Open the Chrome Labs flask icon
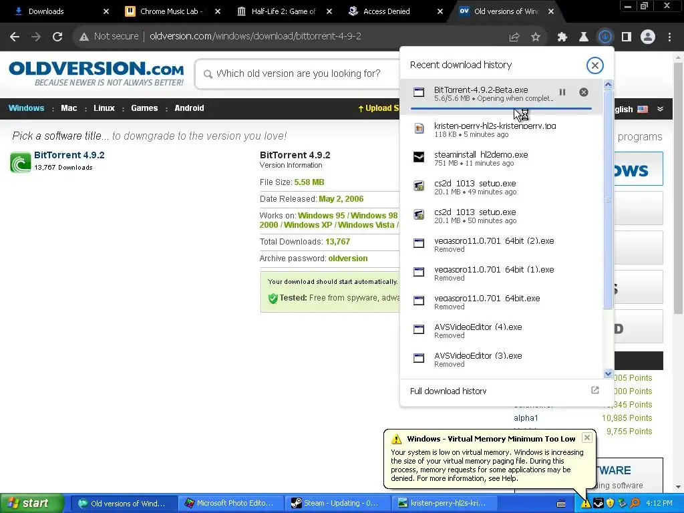 point(584,37)
